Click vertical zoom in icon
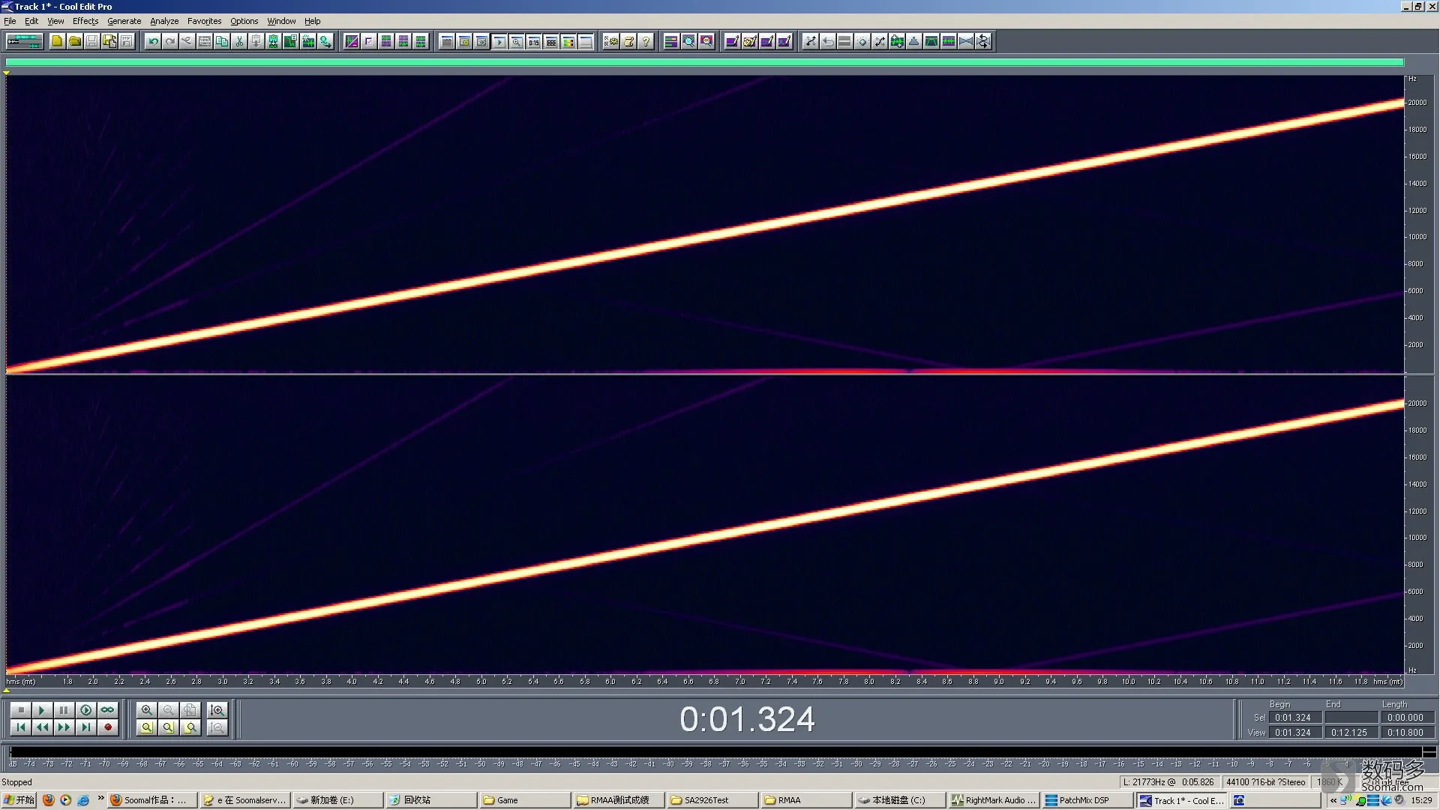The image size is (1440, 810). 217,709
